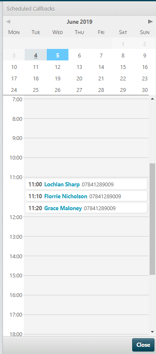Select June 30 on the calendar
This screenshot has width=156, height=354.
(x=145, y=90)
